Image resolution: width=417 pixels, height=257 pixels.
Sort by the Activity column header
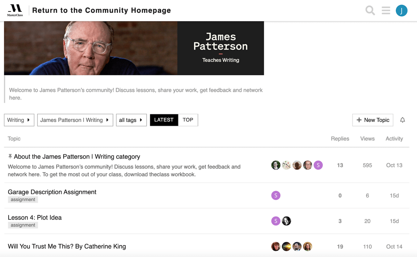(394, 139)
